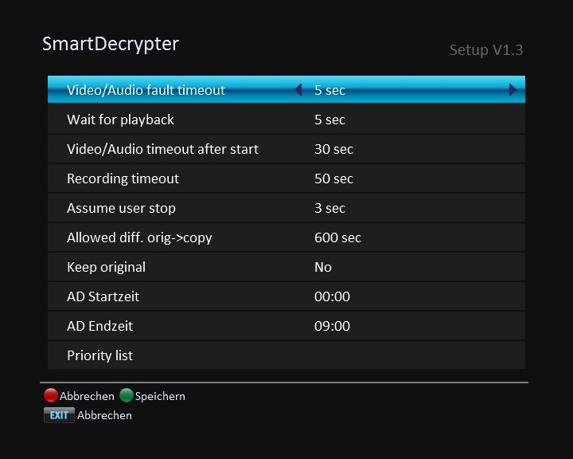Click the 600 sec allowed diff value
573x459 pixels.
[x=337, y=237]
